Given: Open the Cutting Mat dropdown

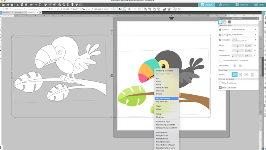Looking at the screenshot, I should (245, 34).
